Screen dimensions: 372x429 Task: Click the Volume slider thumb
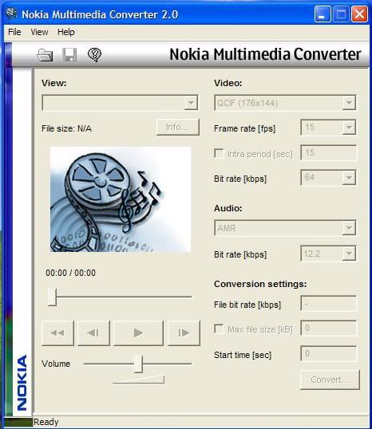click(139, 364)
